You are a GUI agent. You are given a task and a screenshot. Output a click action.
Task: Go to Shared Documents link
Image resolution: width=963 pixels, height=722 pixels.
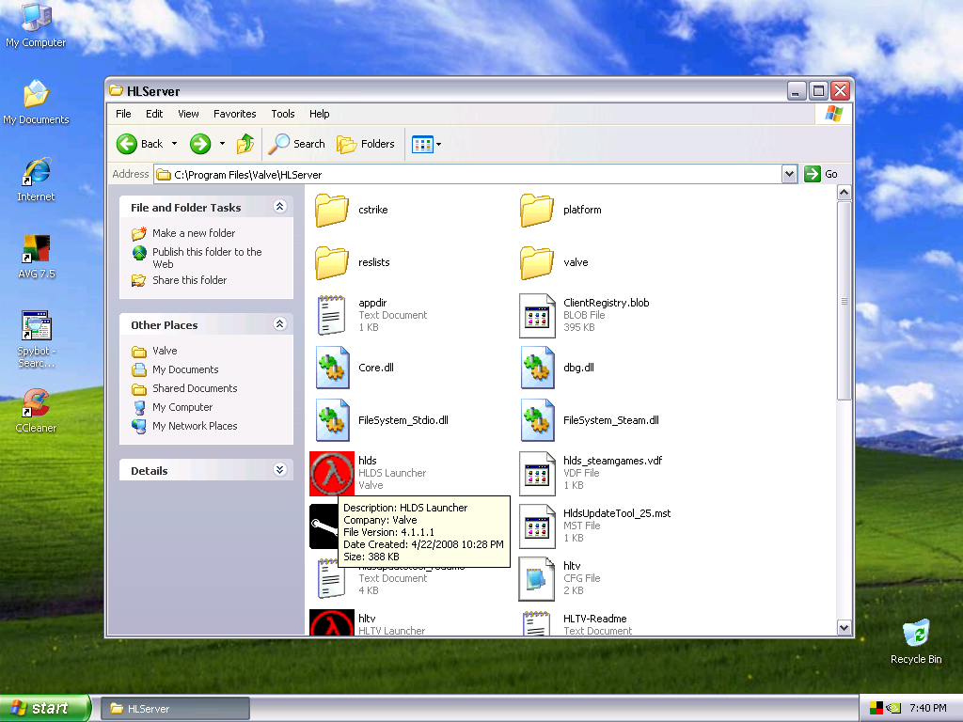click(x=195, y=388)
